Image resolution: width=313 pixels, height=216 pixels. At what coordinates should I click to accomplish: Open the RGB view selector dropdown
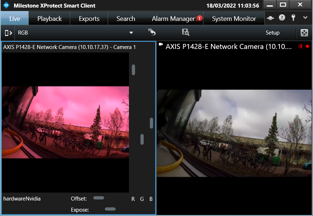pyautogui.click(x=75, y=33)
